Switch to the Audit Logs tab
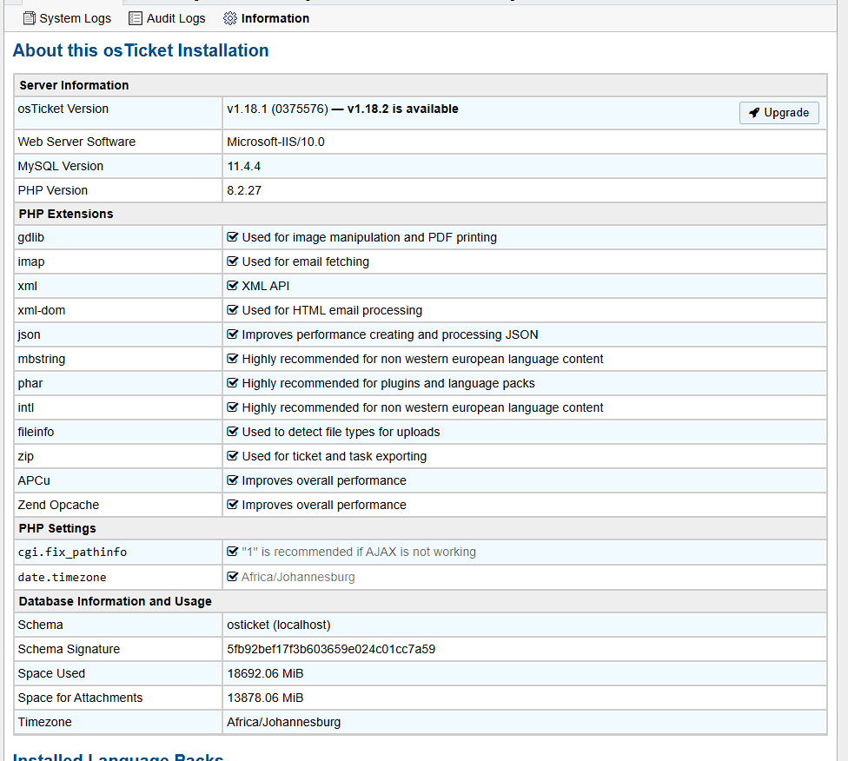The height and width of the screenshot is (761, 848). click(x=176, y=18)
